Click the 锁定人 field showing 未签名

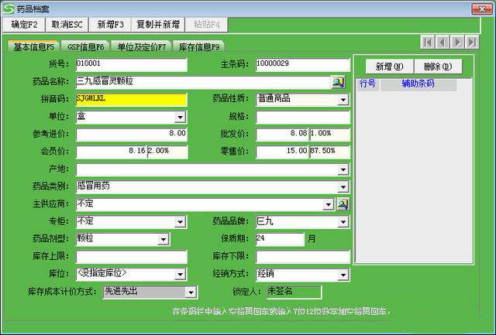click(x=294, y=292)
